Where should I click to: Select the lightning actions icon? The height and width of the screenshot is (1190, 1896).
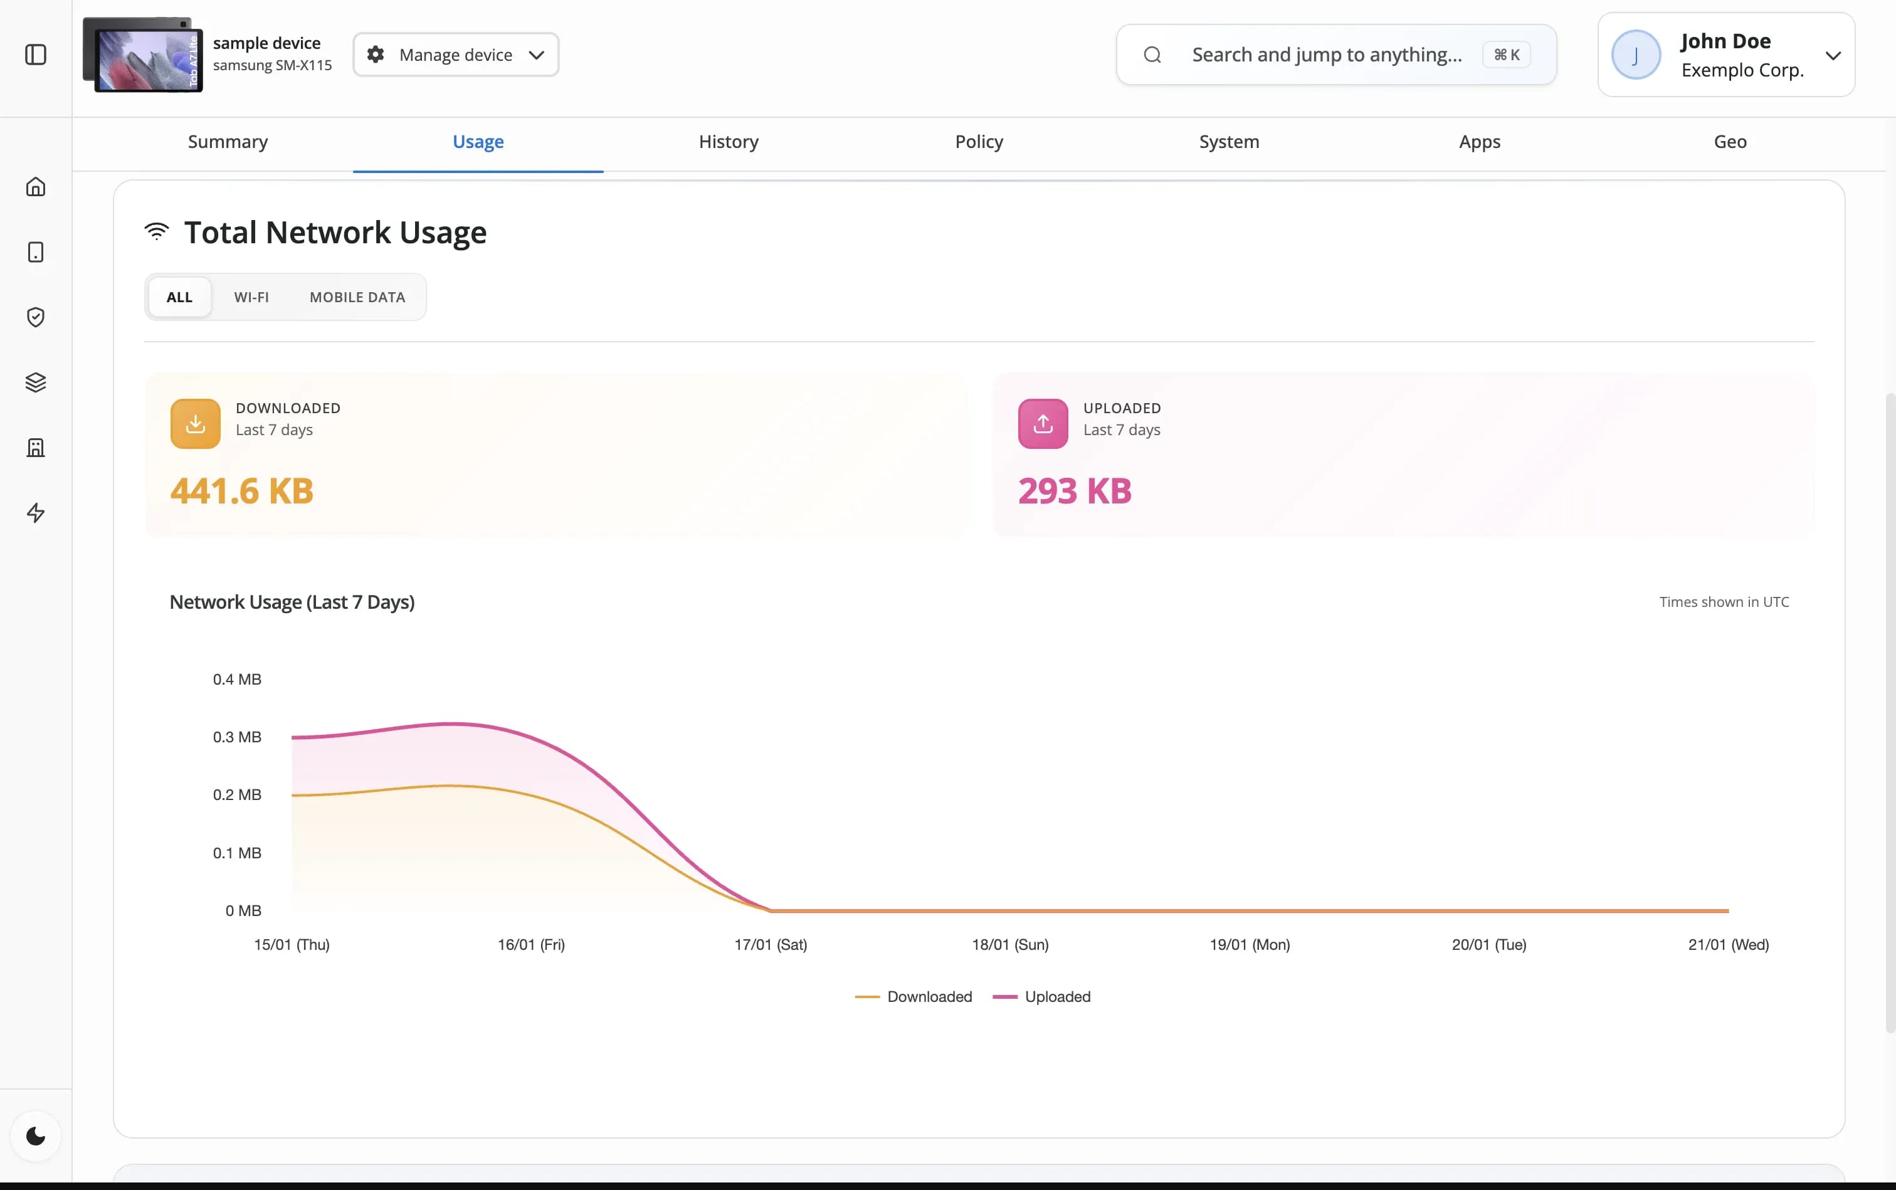pos(35,512)
